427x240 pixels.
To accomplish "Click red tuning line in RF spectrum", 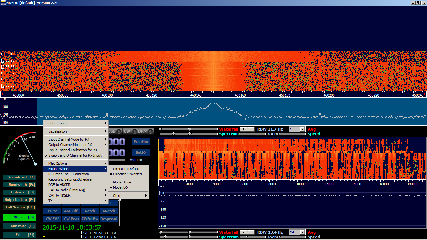I will click(236, 111).
